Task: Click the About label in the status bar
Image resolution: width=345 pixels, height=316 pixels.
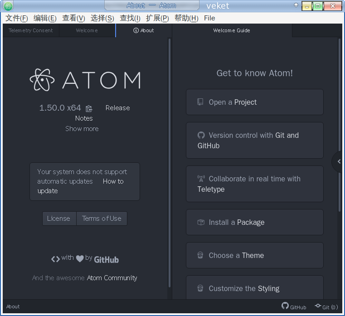Action: click(x=13, y=306)
